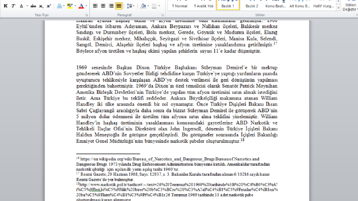Place cursor in paragraph starting "1969 senesinde"
The image size is (358, 201).
coord(177,105)
